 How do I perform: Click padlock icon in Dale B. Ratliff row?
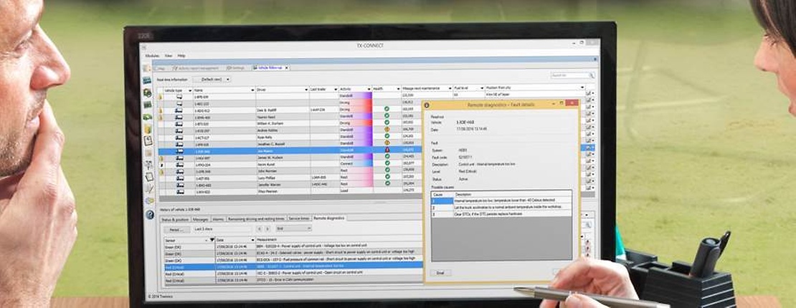tap(161, 110)
